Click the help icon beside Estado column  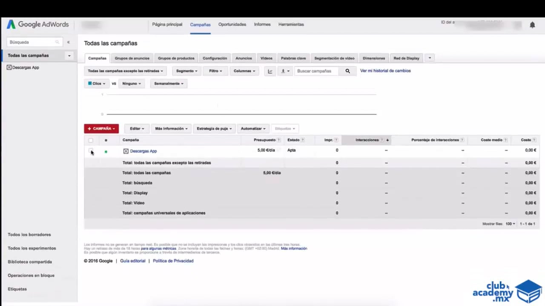303,140
